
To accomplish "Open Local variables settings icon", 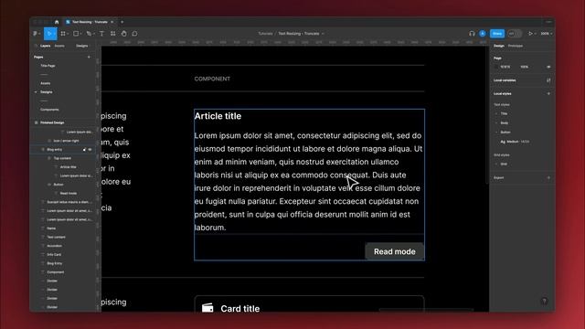I will [548, 80].
